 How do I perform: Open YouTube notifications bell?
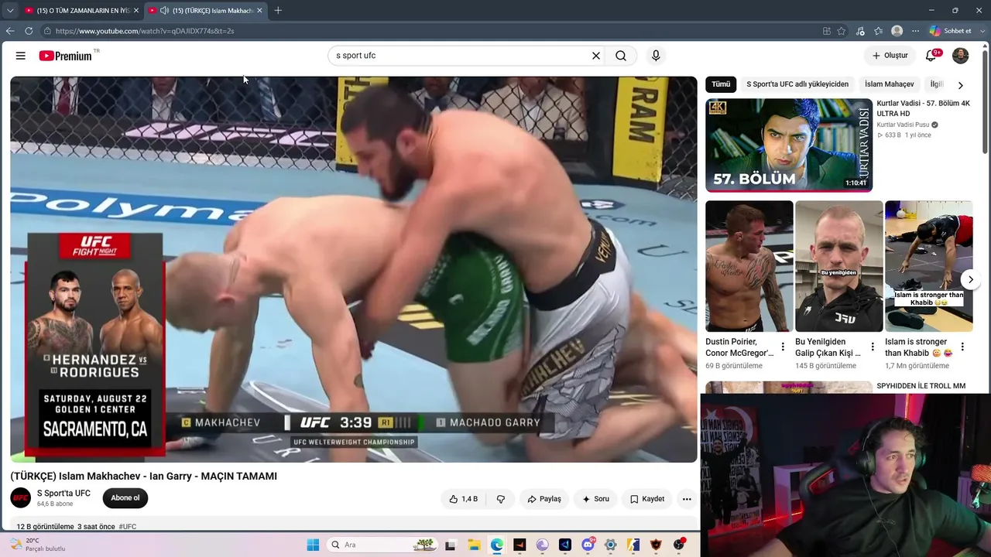coord(931,56)
